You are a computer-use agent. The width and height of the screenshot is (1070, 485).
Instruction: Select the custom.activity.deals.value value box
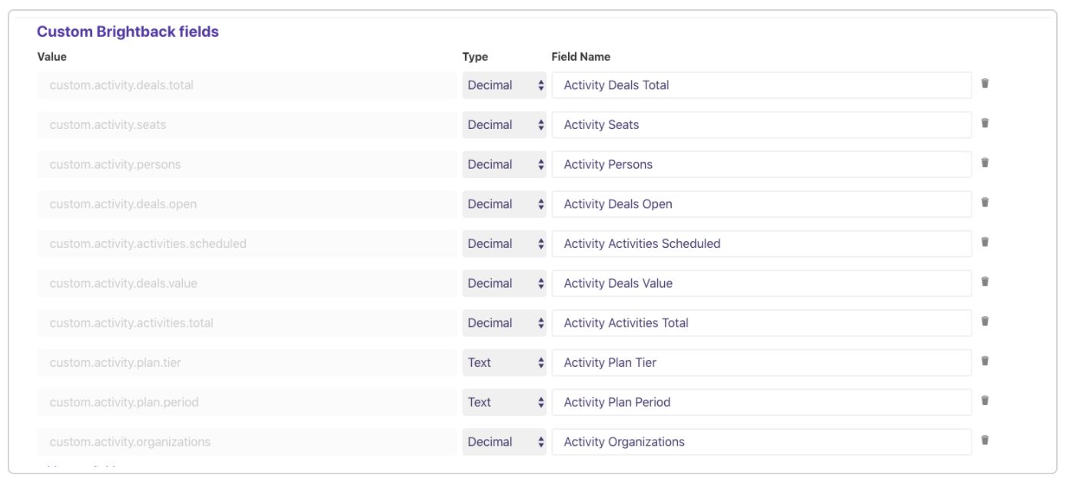tap(247, 283)
